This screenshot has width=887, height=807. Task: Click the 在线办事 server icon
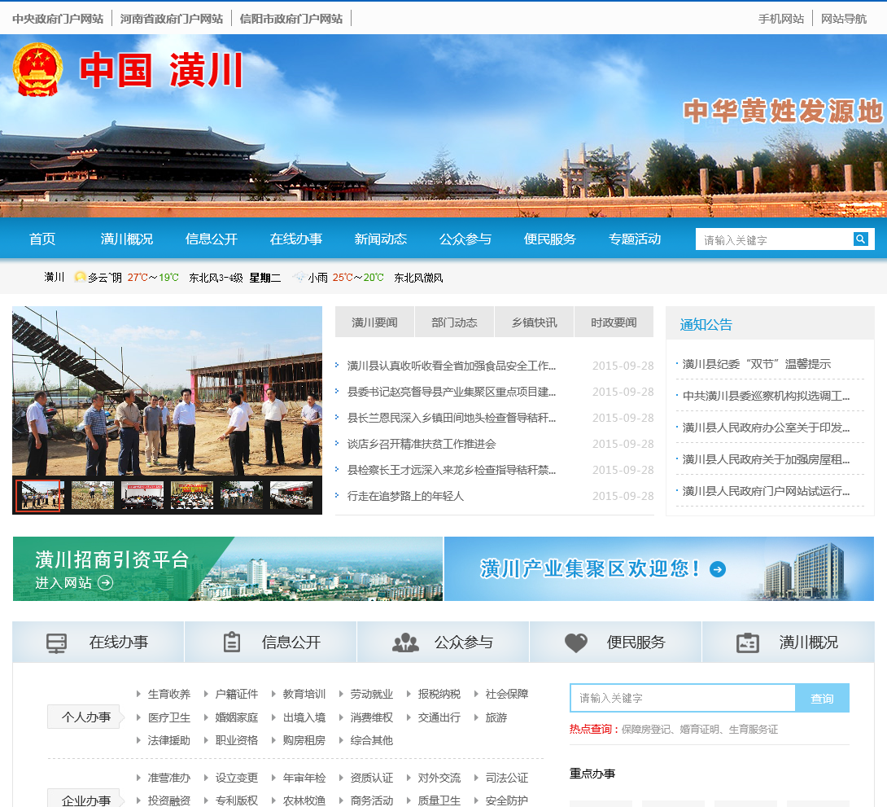(57, 643)
